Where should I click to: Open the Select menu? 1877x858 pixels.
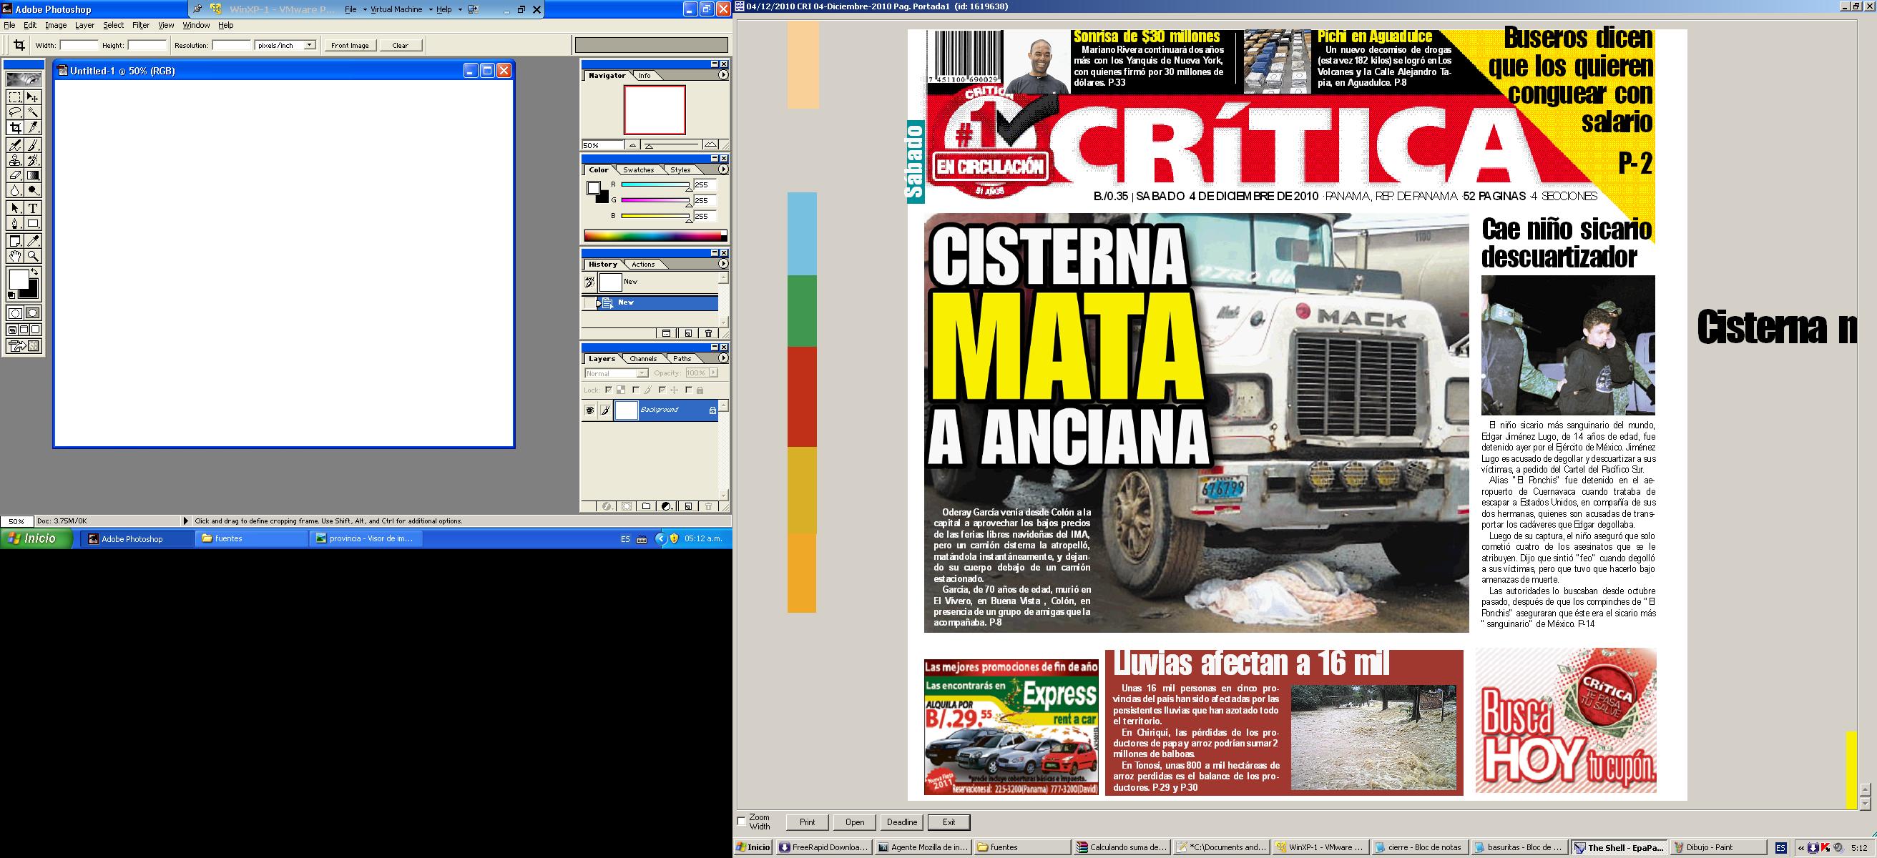tap(113, 25)
